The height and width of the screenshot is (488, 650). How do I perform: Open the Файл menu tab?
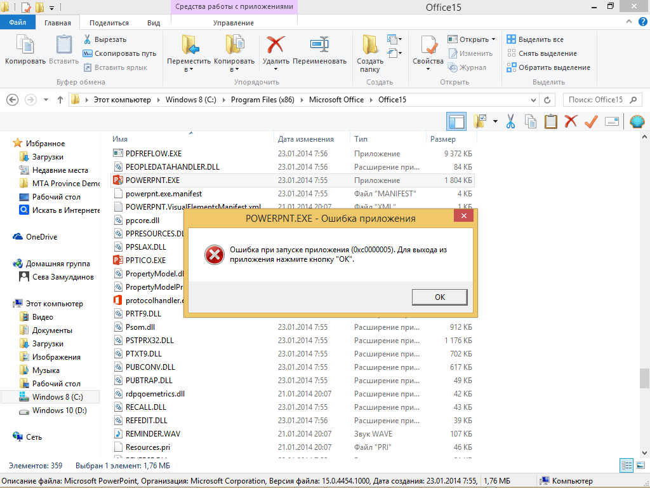tap(17, 22)
